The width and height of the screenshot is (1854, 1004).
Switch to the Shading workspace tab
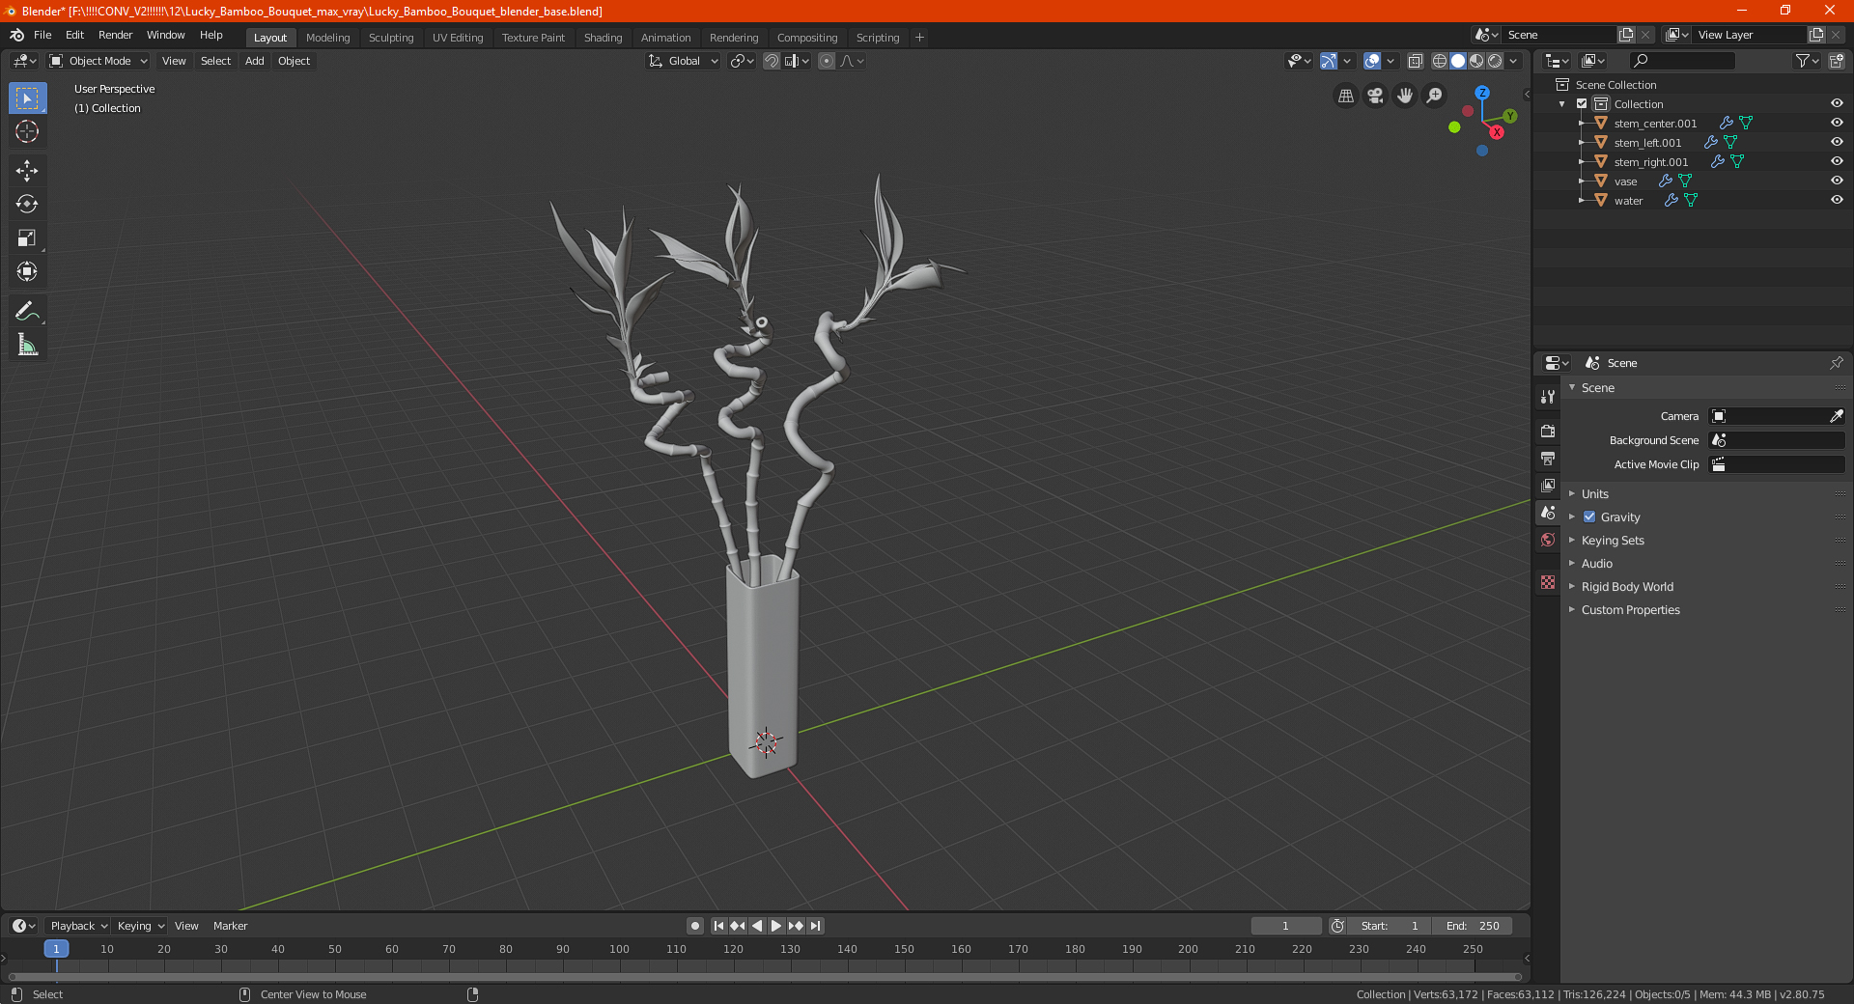603,38
